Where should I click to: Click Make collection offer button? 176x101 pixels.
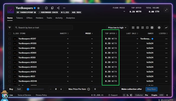point(132,89)
